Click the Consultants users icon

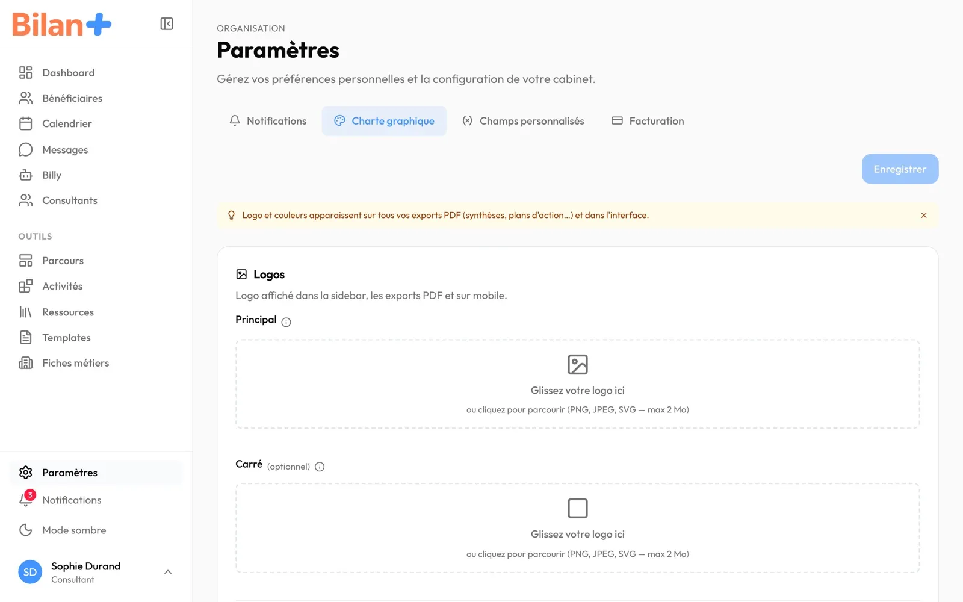[25, 200]
